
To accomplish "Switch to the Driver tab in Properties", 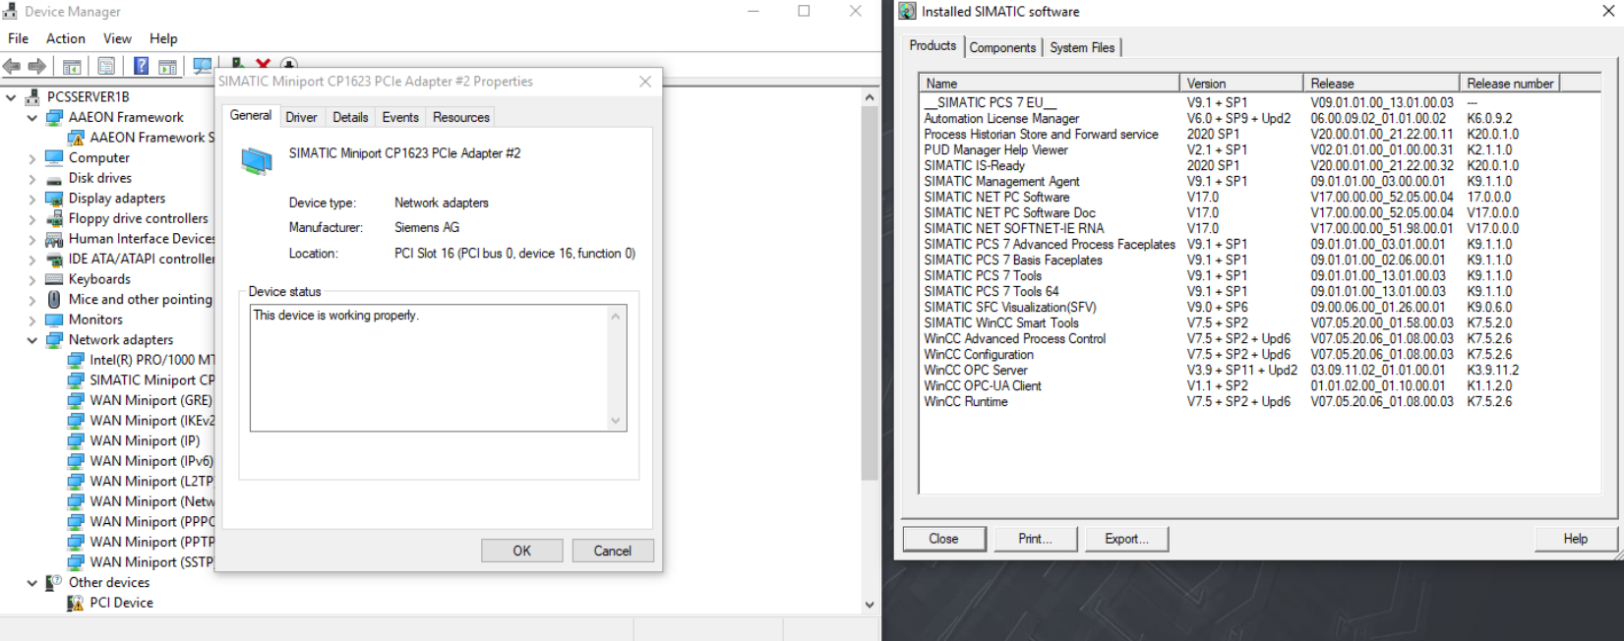I will click(x=301, y=117).
